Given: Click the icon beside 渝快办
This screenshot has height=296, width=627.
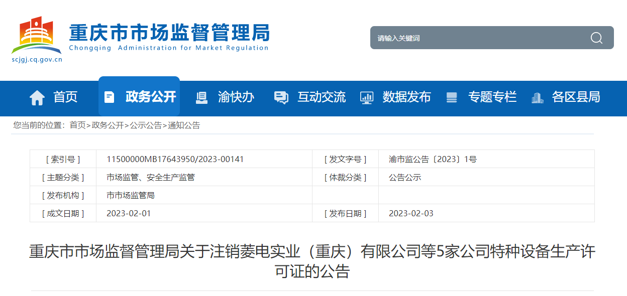Looking at the screenshot, I should tap(201, 97).
